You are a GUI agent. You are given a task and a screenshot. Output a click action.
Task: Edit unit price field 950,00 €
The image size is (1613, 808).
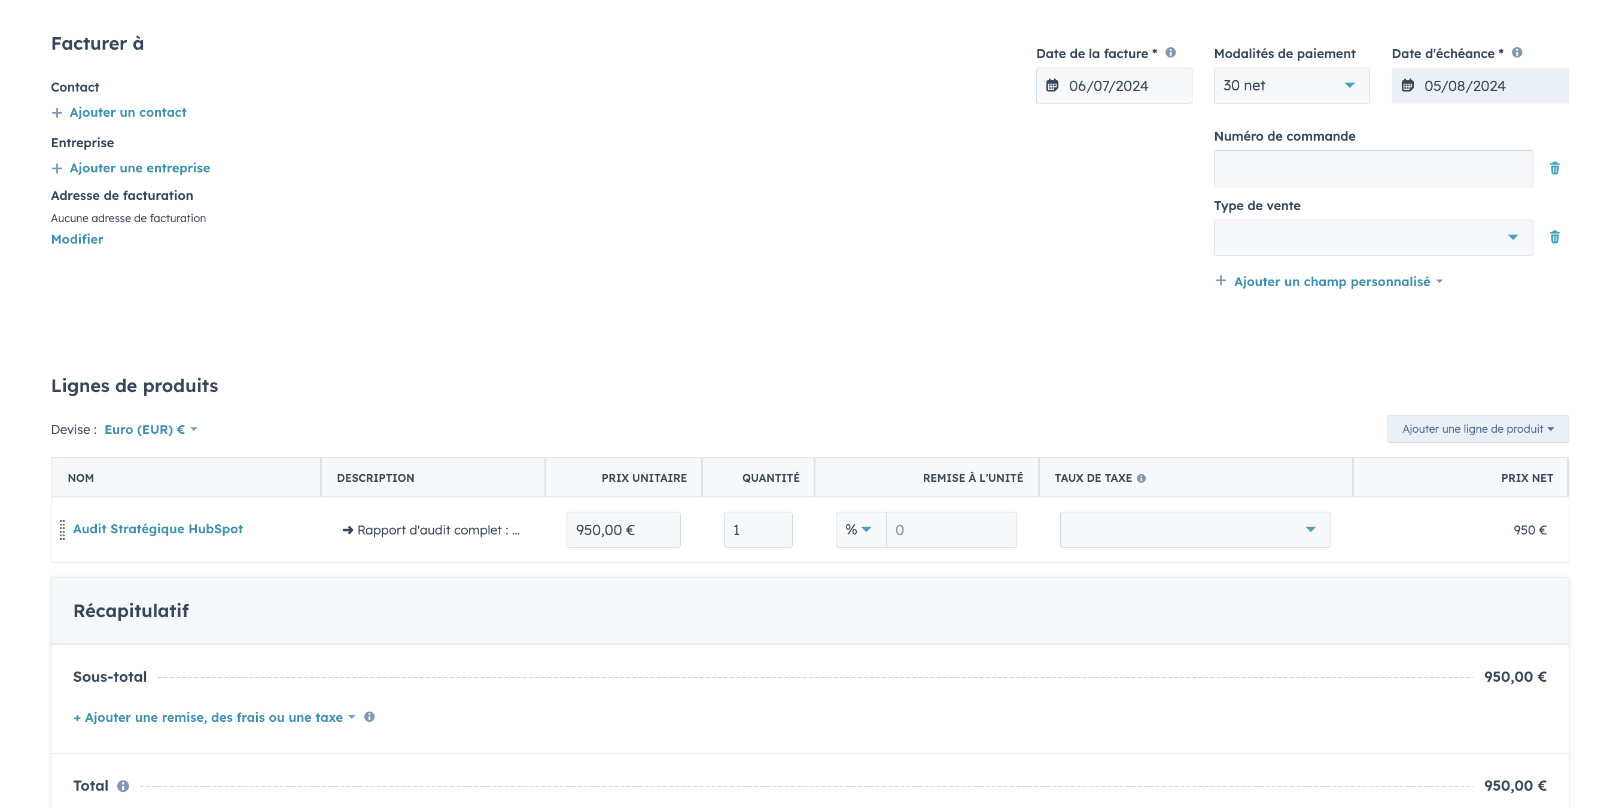pos(623,530)
